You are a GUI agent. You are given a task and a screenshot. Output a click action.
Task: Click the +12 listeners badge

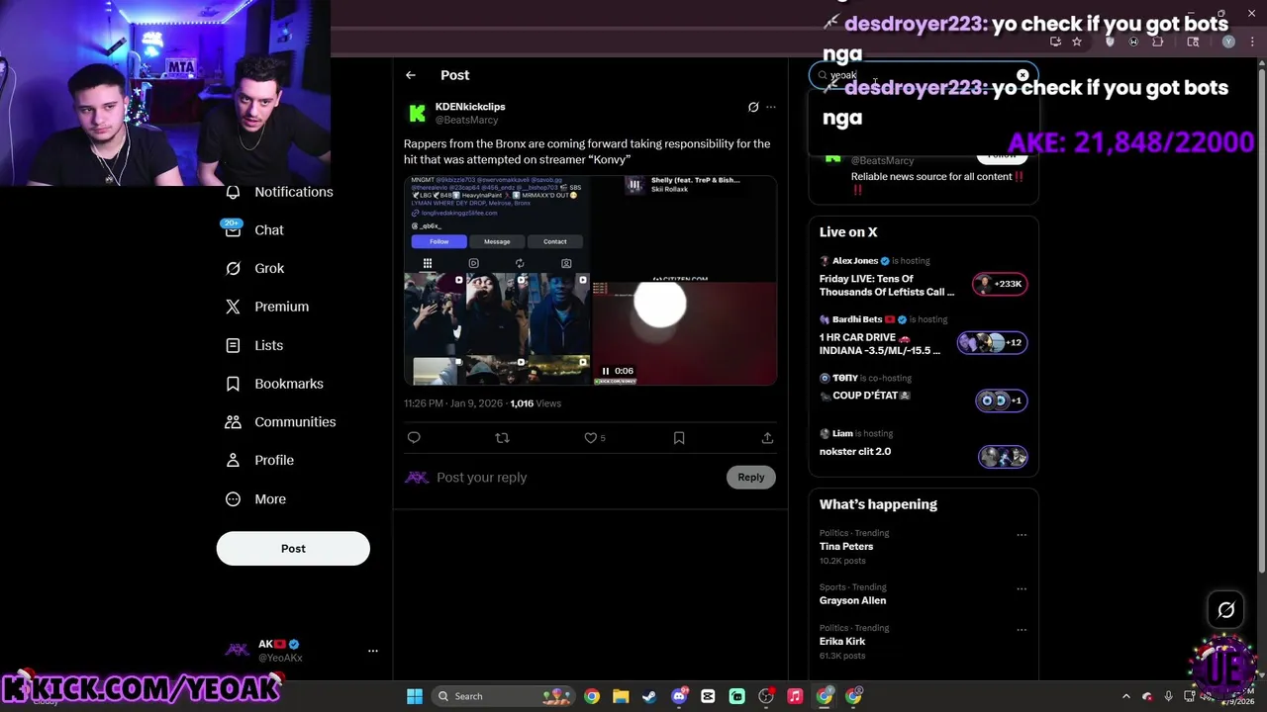(x=992, y=343)
